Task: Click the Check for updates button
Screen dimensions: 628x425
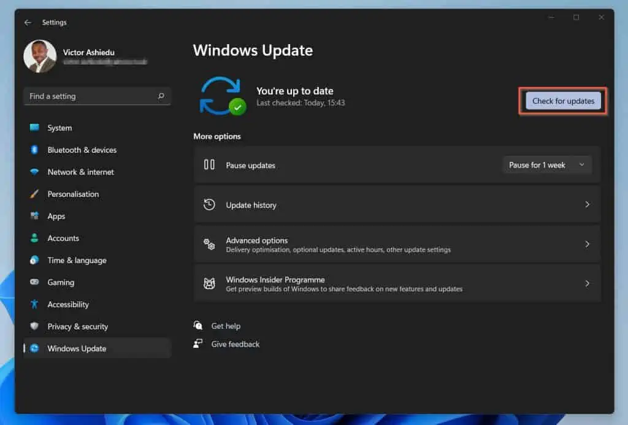Action: click(x=562, y=101)
